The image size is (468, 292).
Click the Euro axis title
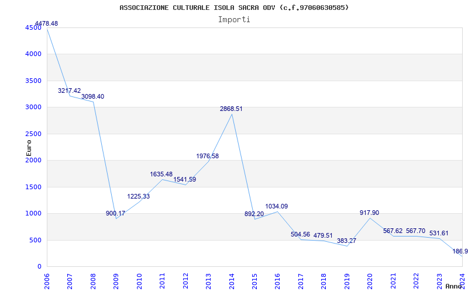pyautogui.click(x=29, y=148)
